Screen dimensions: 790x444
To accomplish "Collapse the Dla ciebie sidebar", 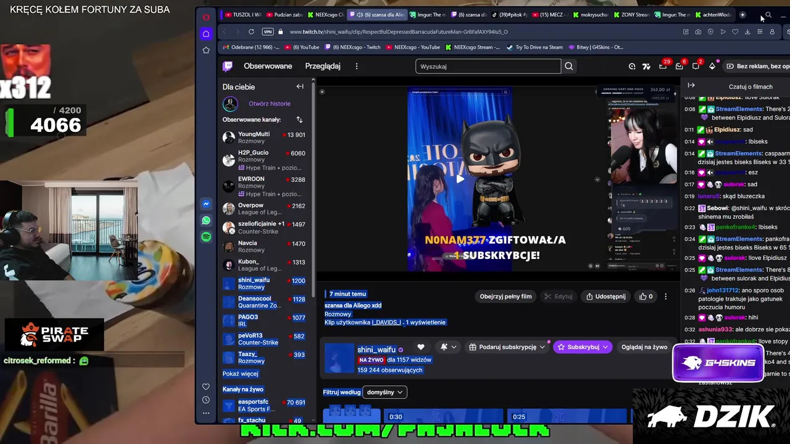I will (x=300, y=86).
